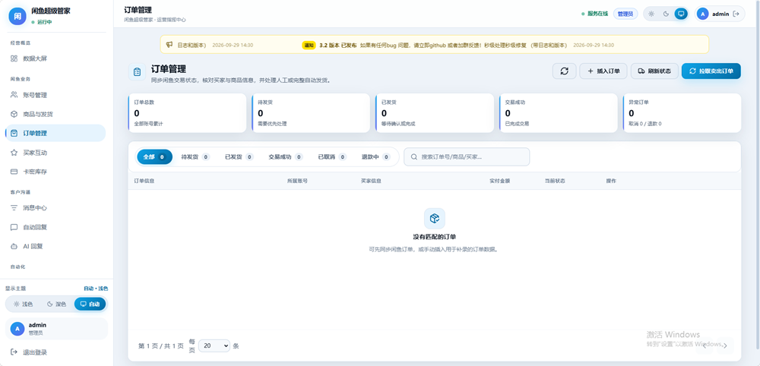
Task: Click the 插入订单 button
Action: [x=603, y=71]
